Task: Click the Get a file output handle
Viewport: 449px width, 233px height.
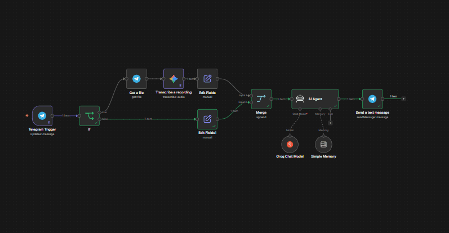Action: tap(146, 79)
